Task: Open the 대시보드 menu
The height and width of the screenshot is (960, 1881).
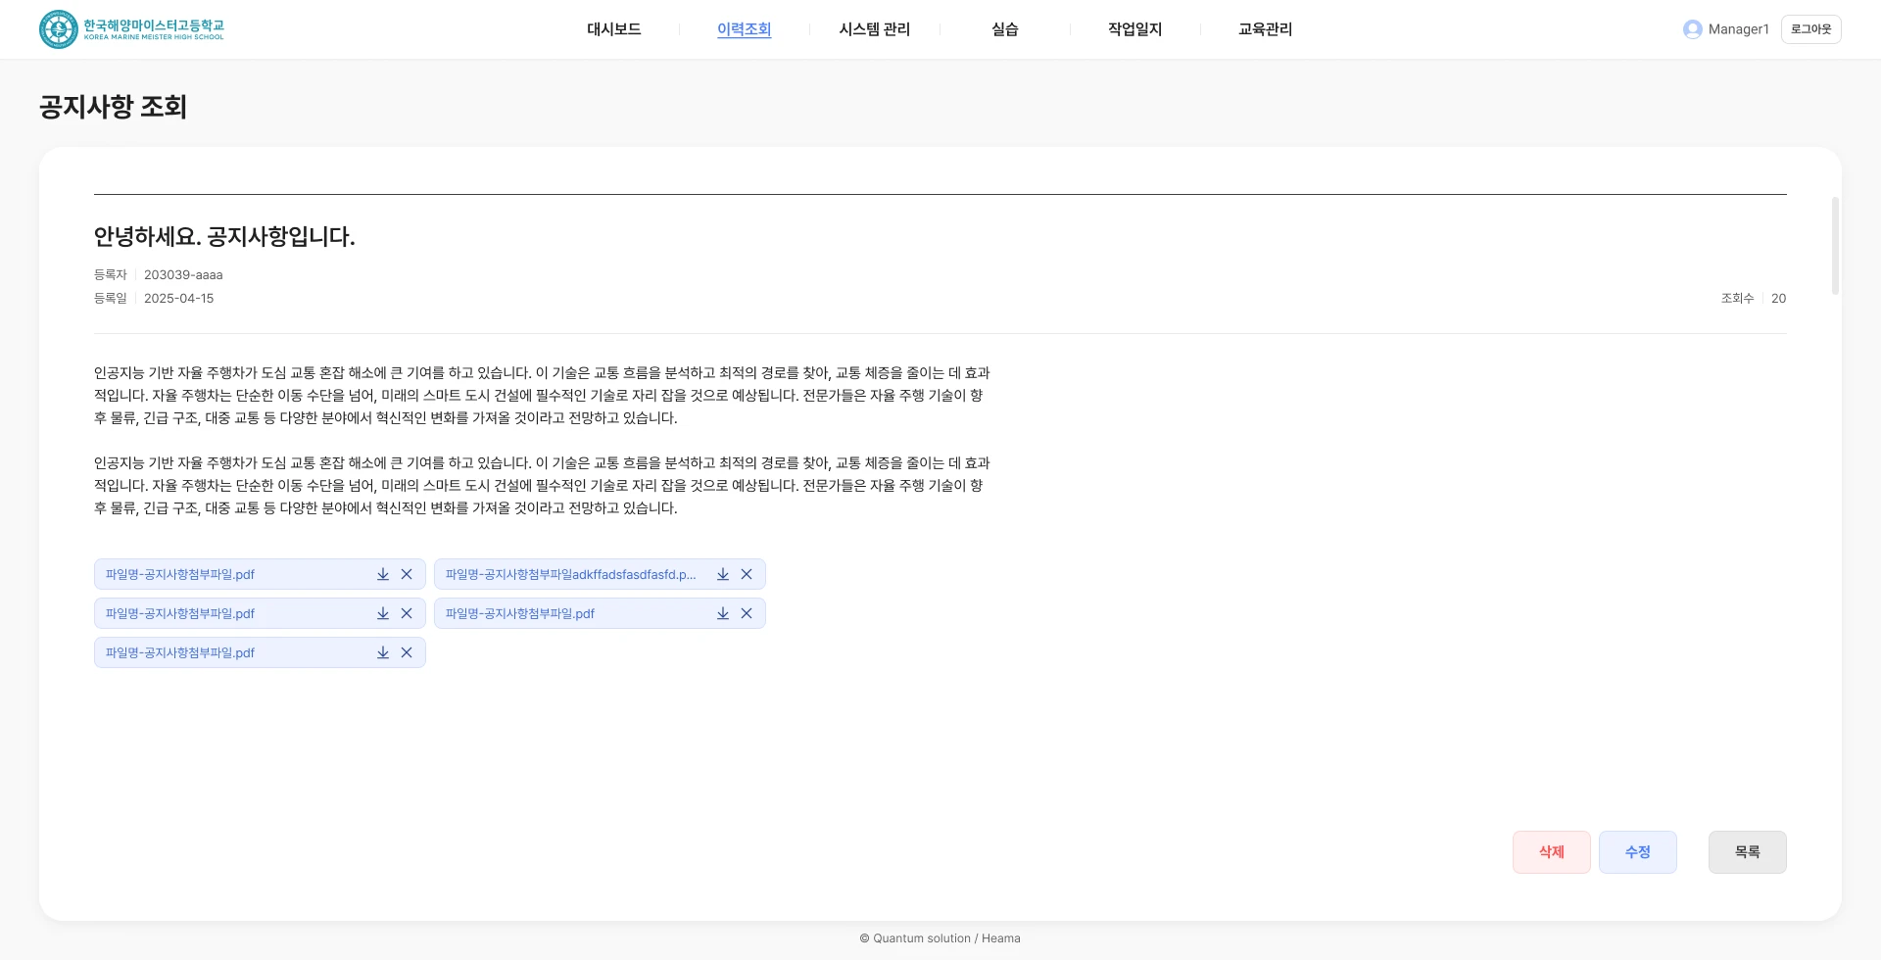Action: 614,29
